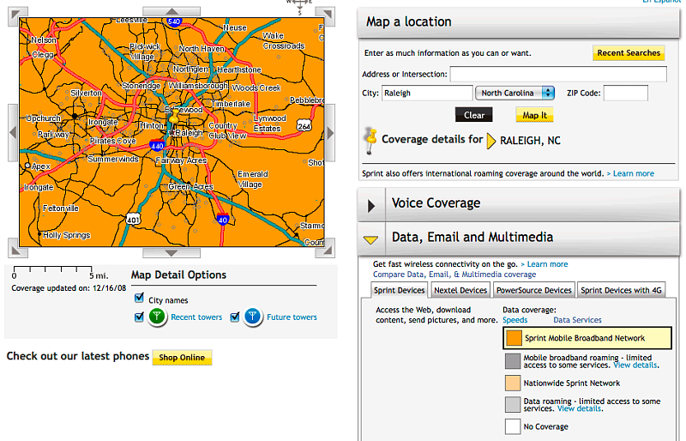
Task: Switch to the PowerSource Devices tab
Action: (533, 290)
